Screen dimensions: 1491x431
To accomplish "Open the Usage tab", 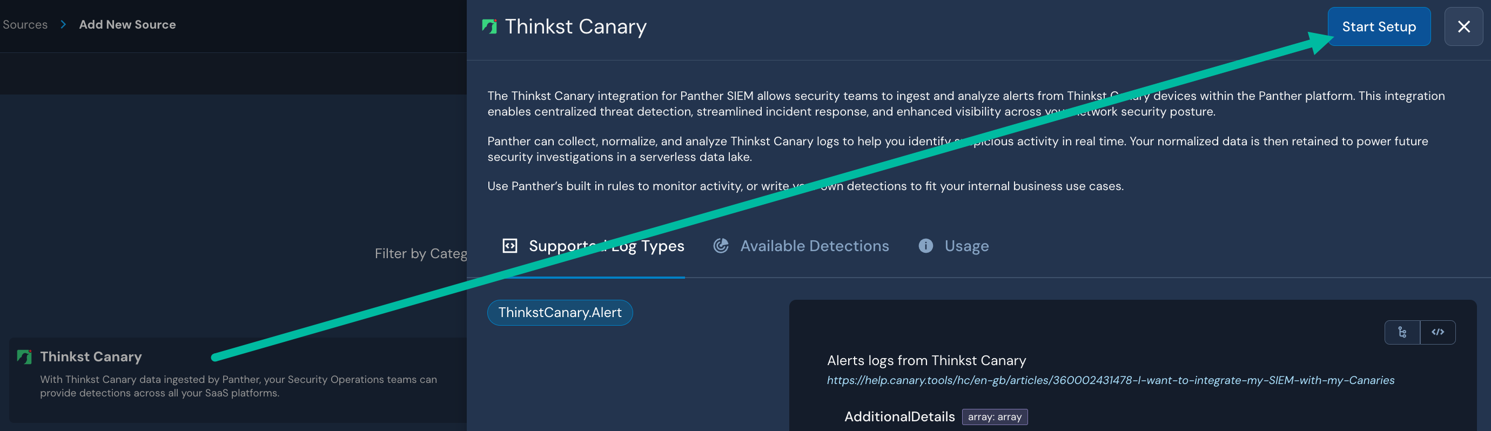I will 965,245.
